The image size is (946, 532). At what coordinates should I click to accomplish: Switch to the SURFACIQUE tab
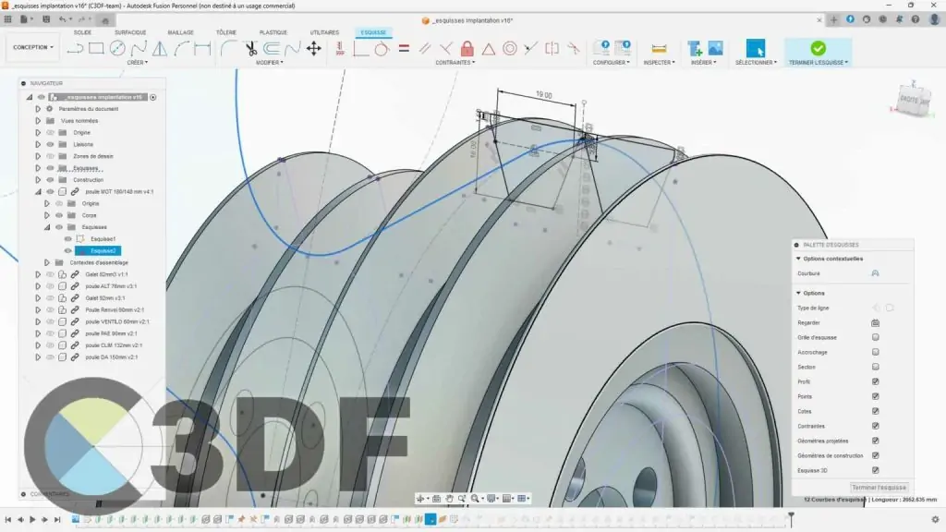pos(130,32)
